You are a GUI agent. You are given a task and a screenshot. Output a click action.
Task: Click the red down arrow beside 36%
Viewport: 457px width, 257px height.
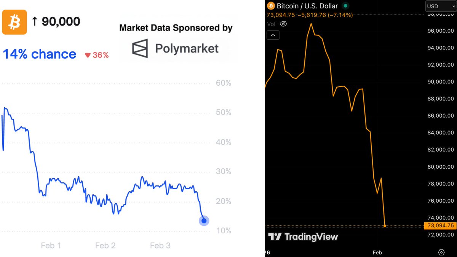pyautogui.click(x=88, y=55)
